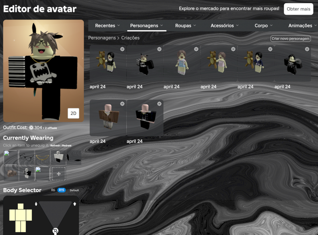
Task: Wear the black suit outfit
Action: click(x=145, y=118)
